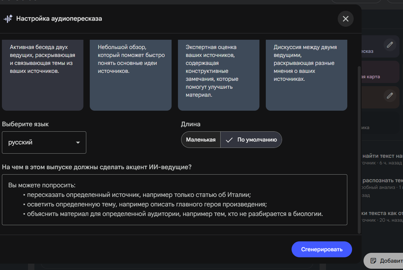Open the "русский" language dropdown

pyautogui.click(x=44, y=142)
